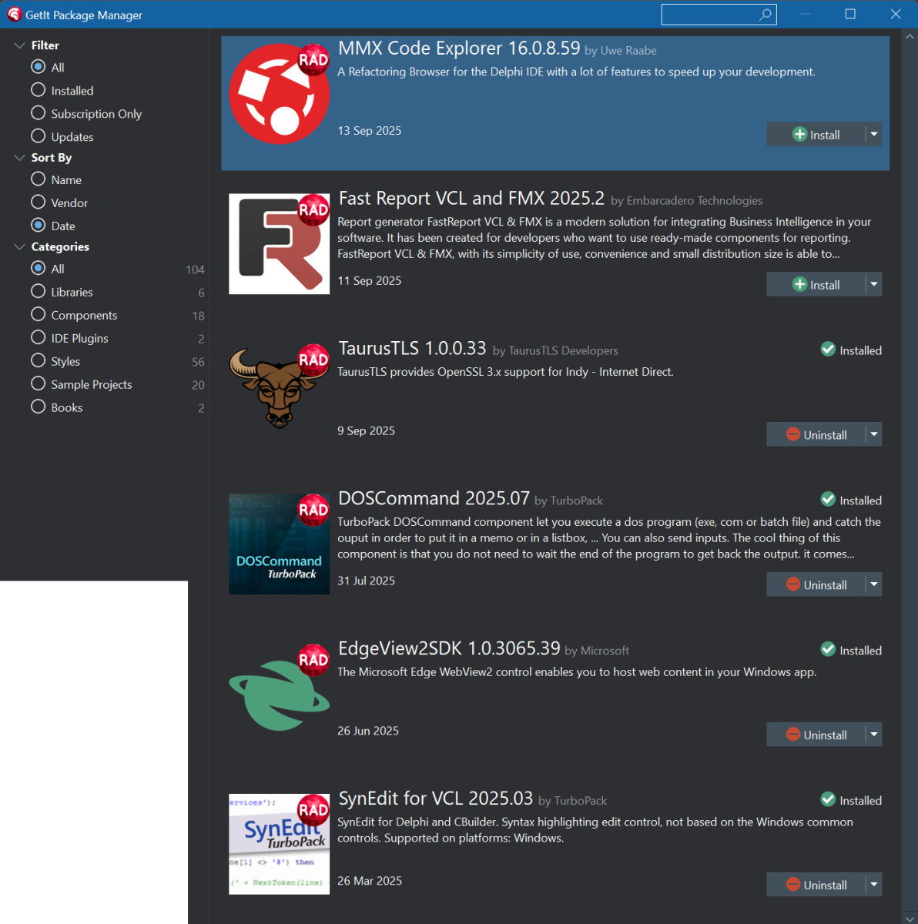Click the Fast Report VCL and FMX 2025.2 title
This screenshot has width=918, height=924.
pyautogui.click(x=471, y=198)
